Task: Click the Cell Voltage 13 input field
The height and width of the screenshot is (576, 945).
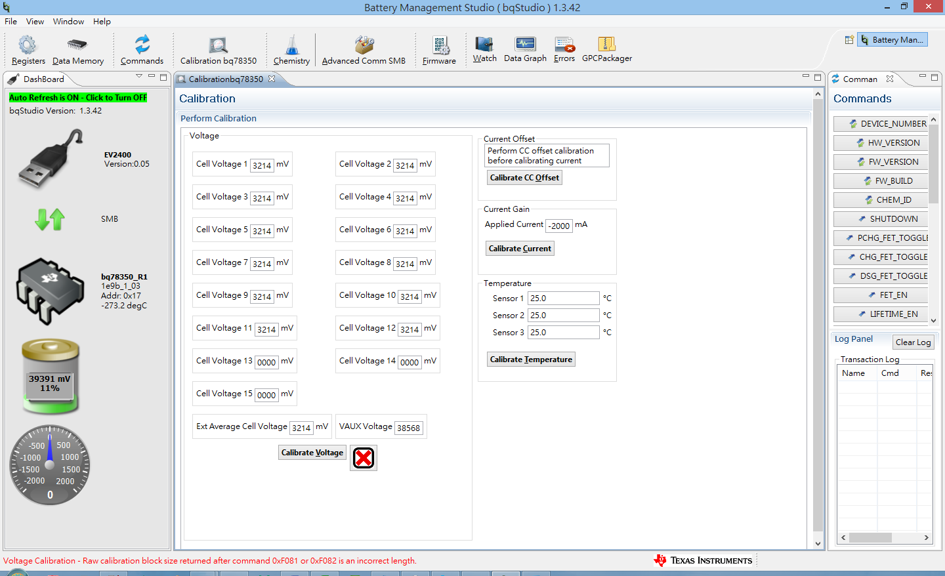Action: click(x=266, y=362)
